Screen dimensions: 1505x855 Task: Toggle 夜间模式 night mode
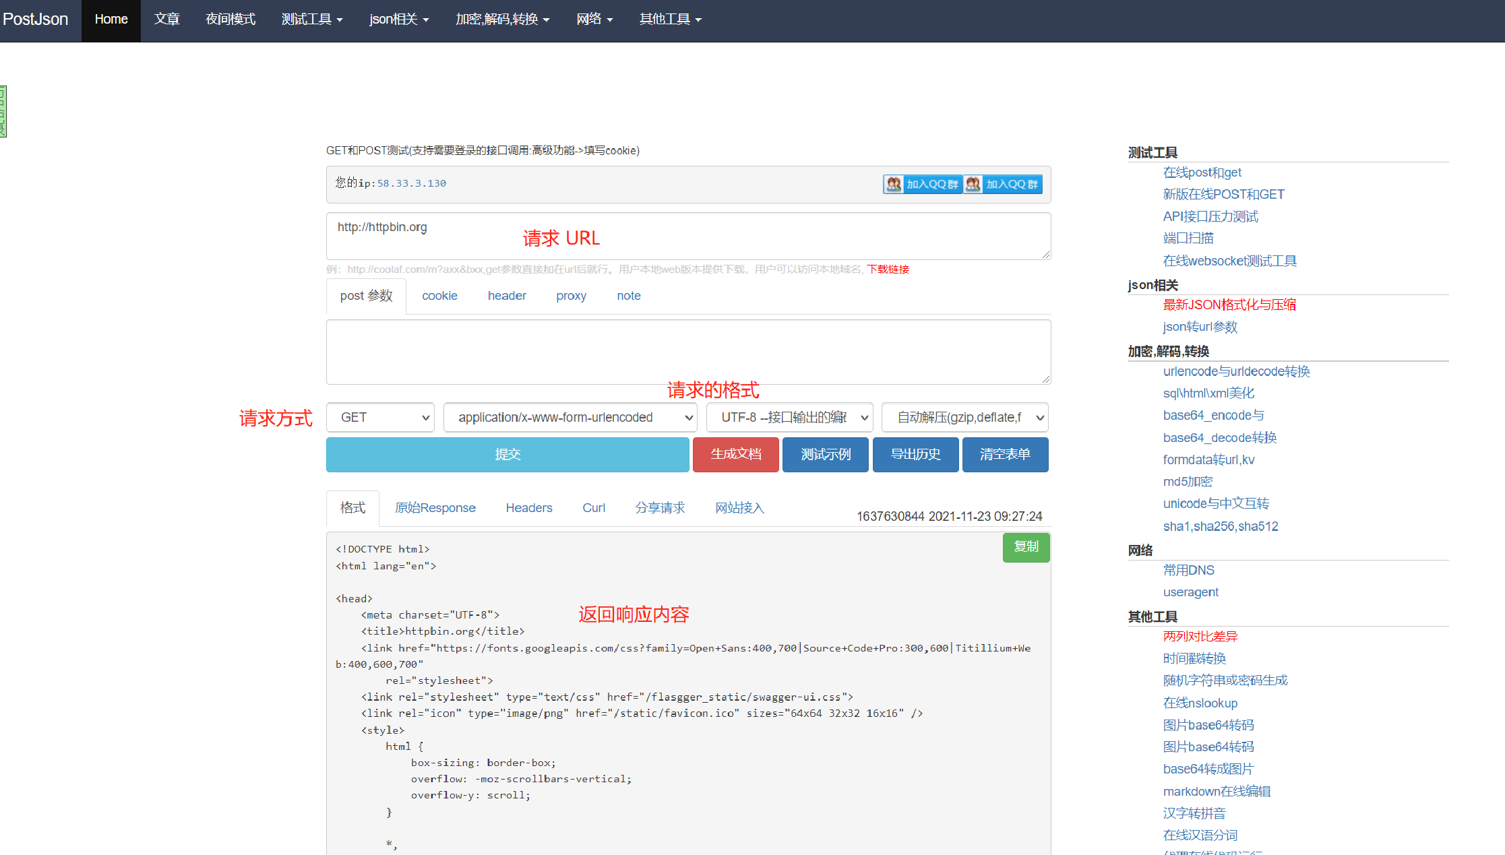click(231, 20)
